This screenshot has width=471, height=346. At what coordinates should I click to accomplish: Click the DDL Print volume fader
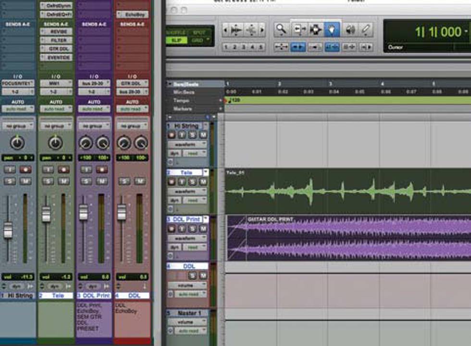[84, 212]
